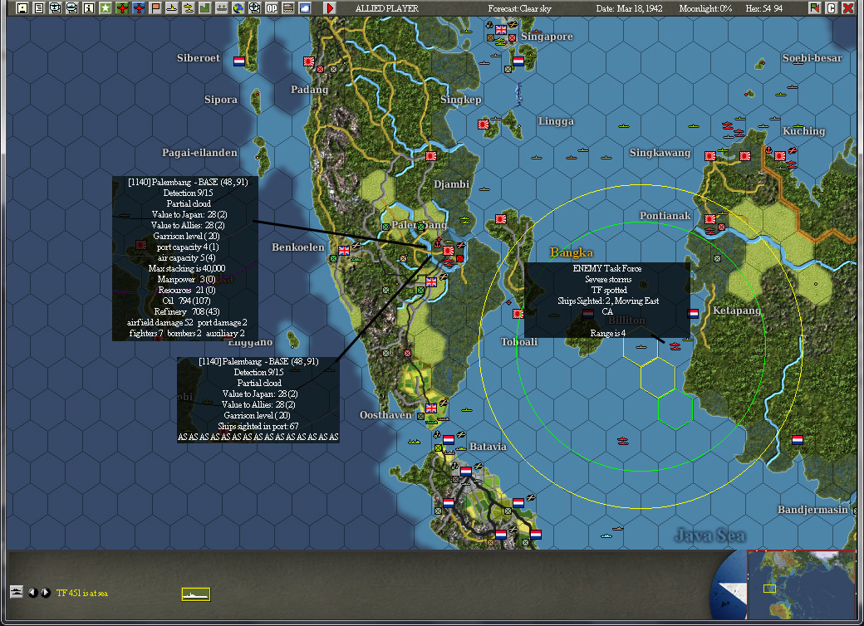The width and height of the screenshot is (864, 626).
Task: Click the Kuching map label
Action: (x=804, y=131)
